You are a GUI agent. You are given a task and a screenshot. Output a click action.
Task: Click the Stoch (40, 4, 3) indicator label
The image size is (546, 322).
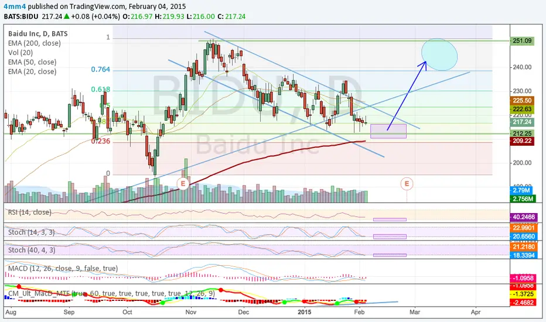tap(32, 250)
